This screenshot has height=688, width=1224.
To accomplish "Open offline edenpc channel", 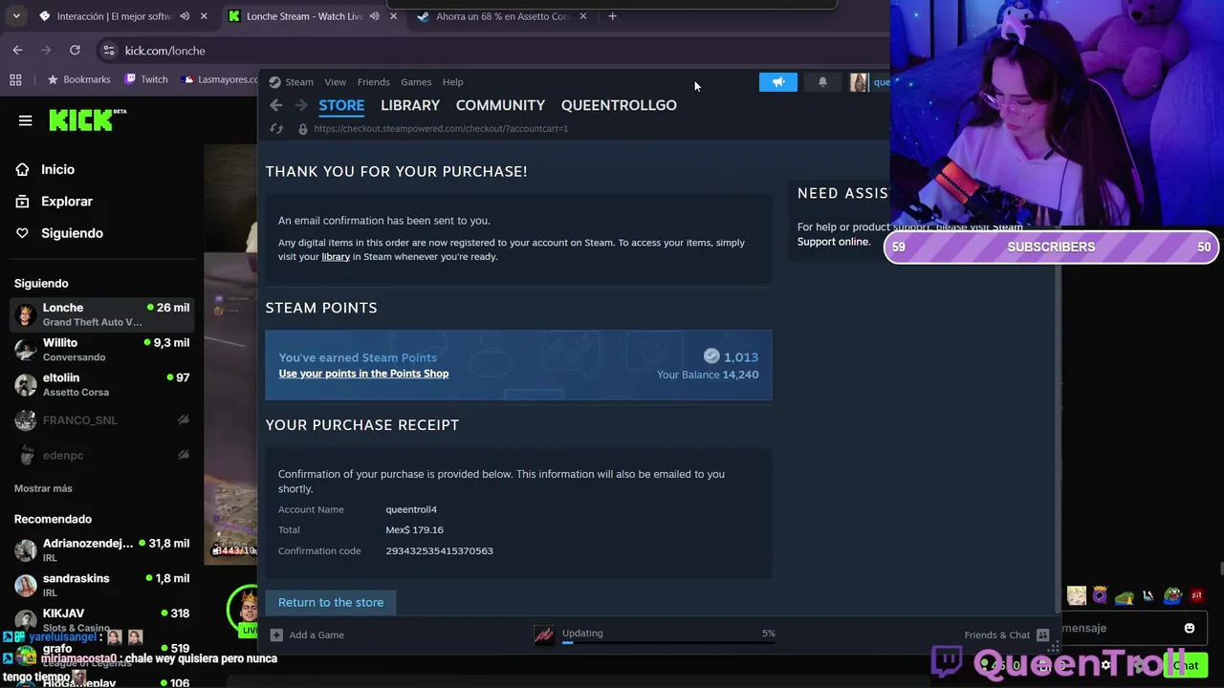I will point(101,456).
